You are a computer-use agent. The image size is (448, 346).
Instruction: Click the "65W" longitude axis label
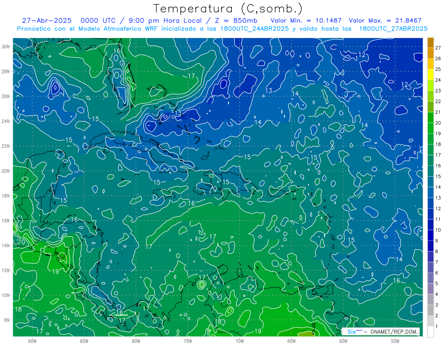(x=292, y=341)
